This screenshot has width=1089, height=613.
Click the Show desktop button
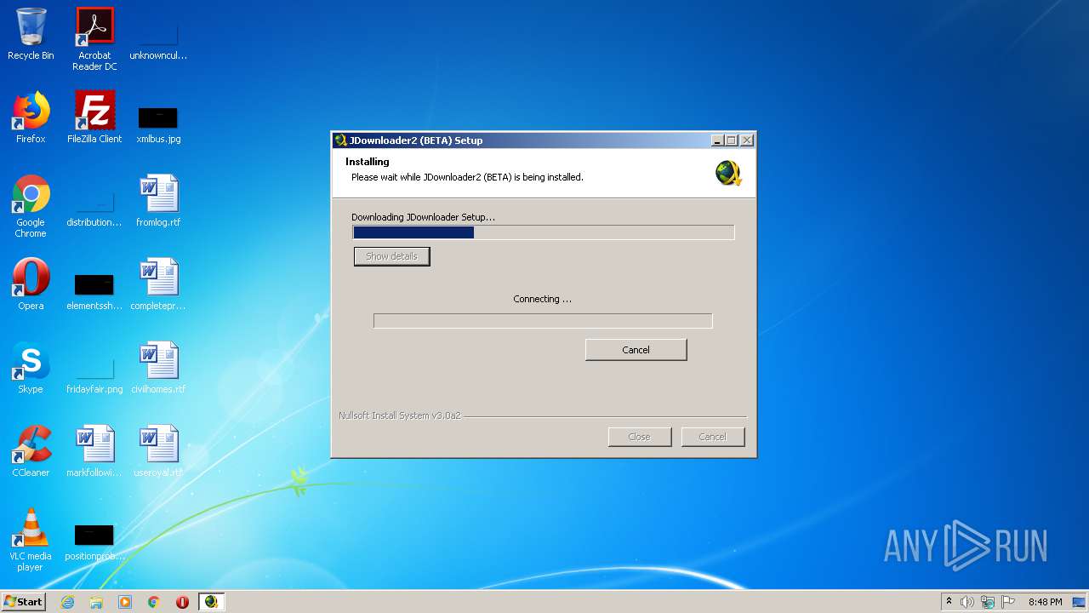click(1080, 602)
